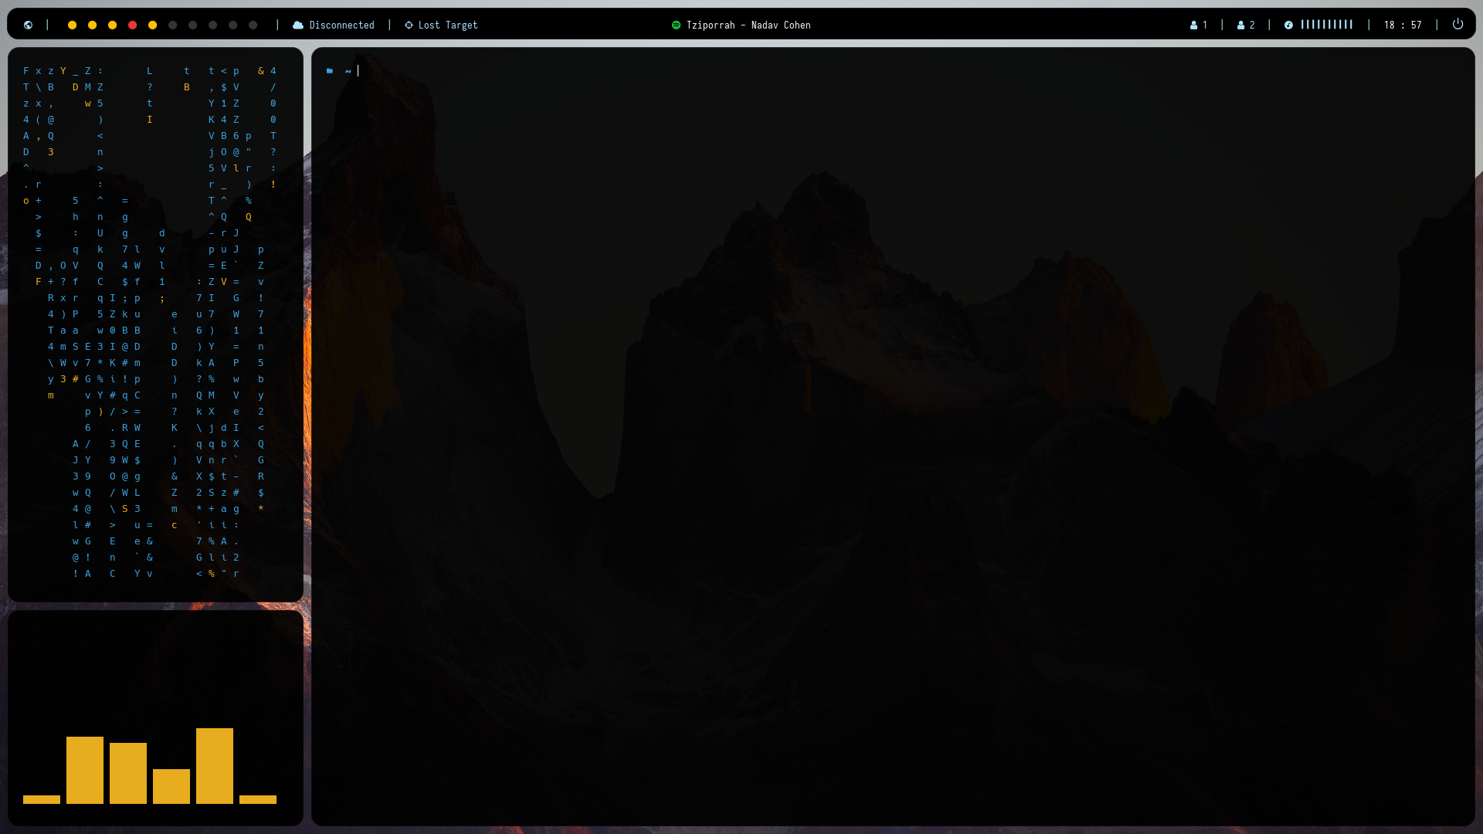The height and width of the screenshot is (834, 1483).
Task: Select the sixth workspace dot
Action: (x=173, y=25)
